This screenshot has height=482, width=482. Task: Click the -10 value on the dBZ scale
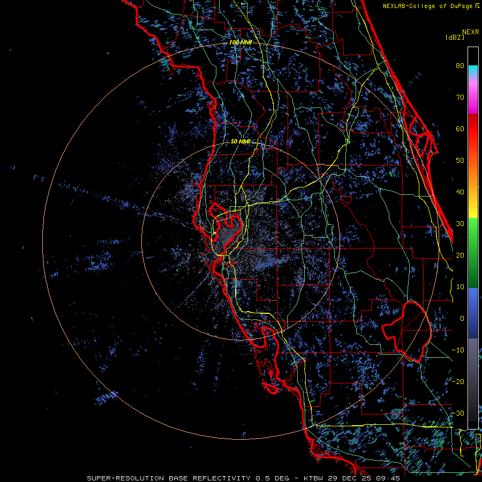click(x=458, y=350)
